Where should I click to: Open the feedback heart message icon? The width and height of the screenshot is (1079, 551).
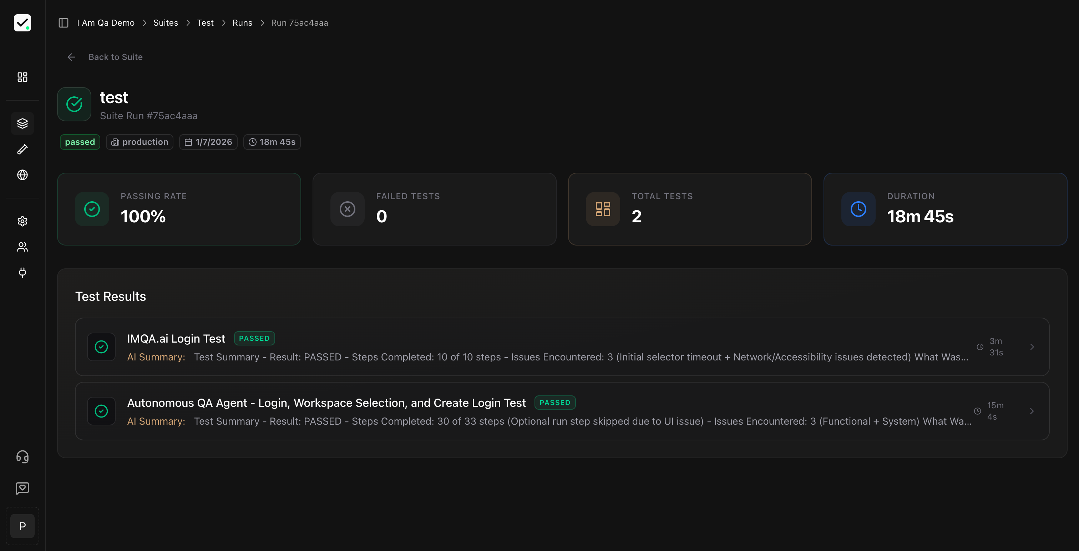click(x=22, y=488)
